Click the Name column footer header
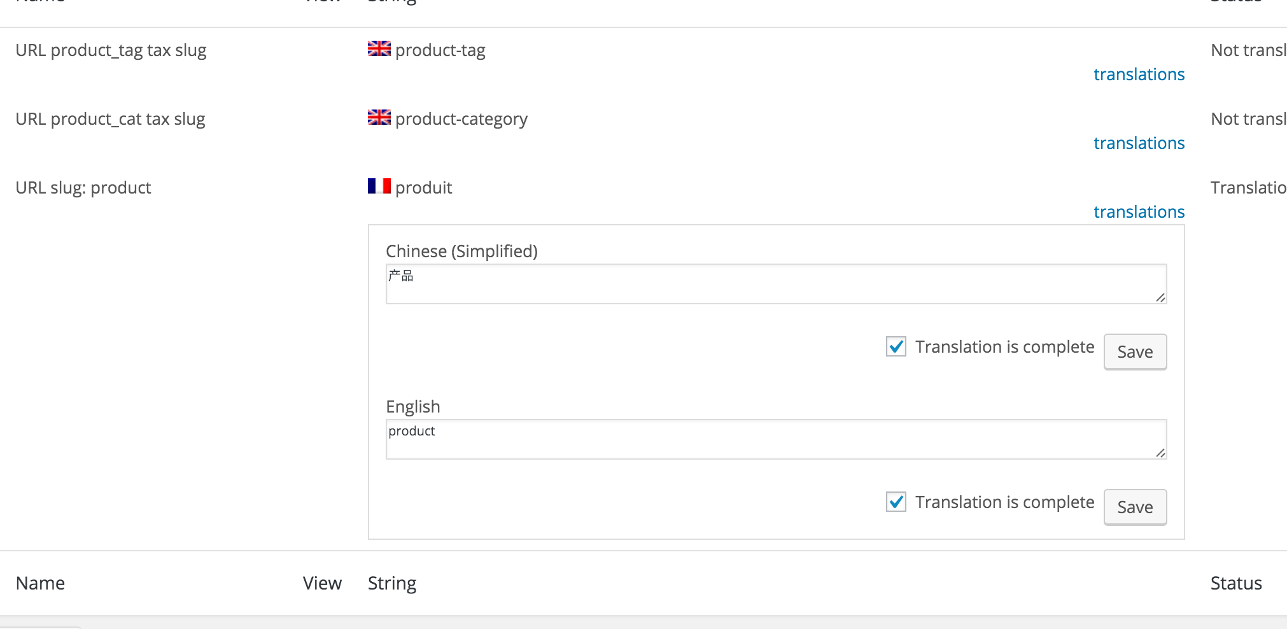 (x=40, y=583)
